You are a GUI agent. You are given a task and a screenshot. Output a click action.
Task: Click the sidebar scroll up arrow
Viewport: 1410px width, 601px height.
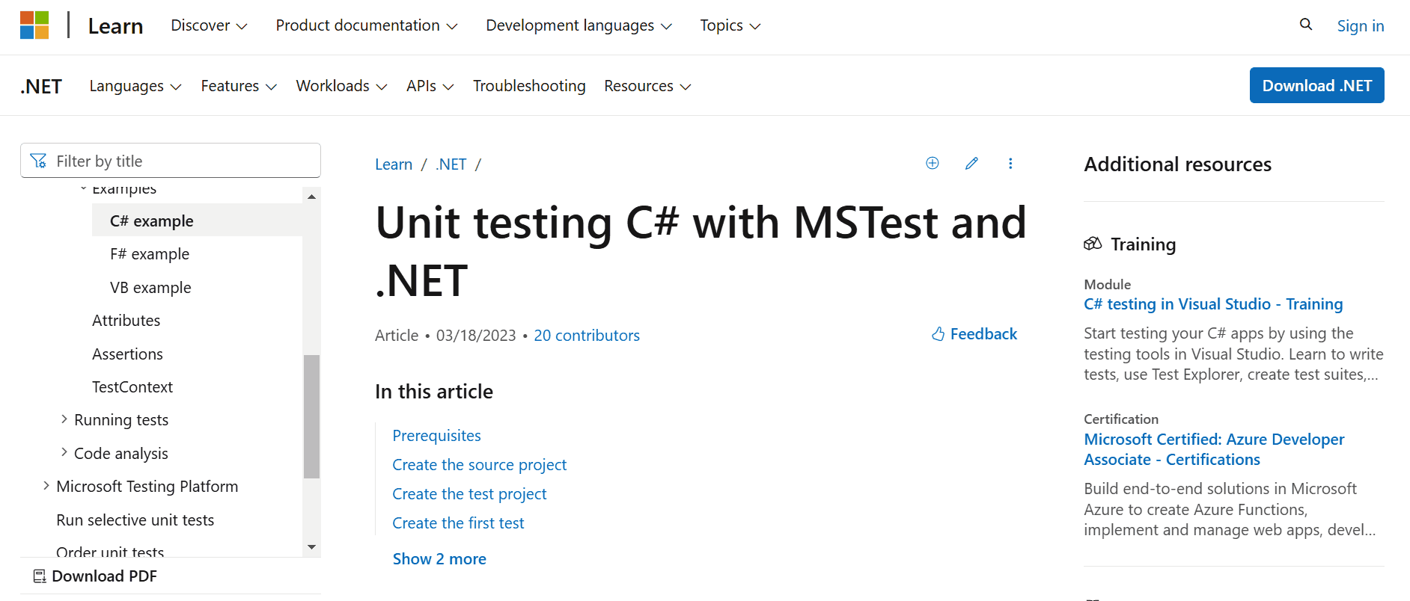tap(311, 197)
